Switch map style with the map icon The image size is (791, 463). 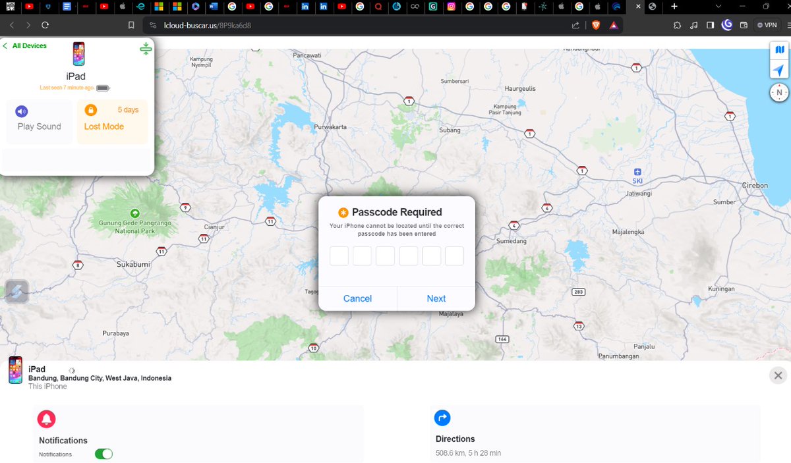(779, 49)
